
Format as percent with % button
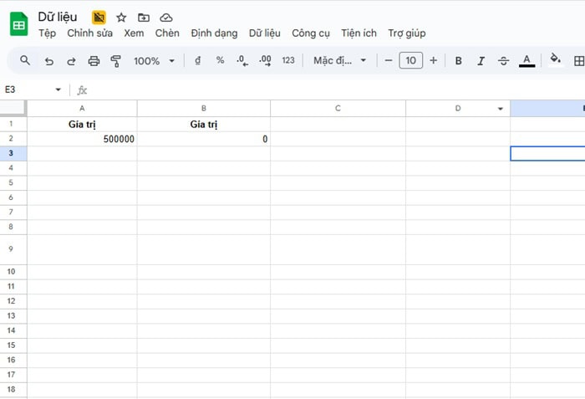pyautogui.click(x=220, y=60)
